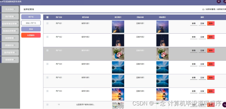Open the 留言图片 sunset thumbnail in row 用户名6
This screenshot has height=109, width=226.
118,95
